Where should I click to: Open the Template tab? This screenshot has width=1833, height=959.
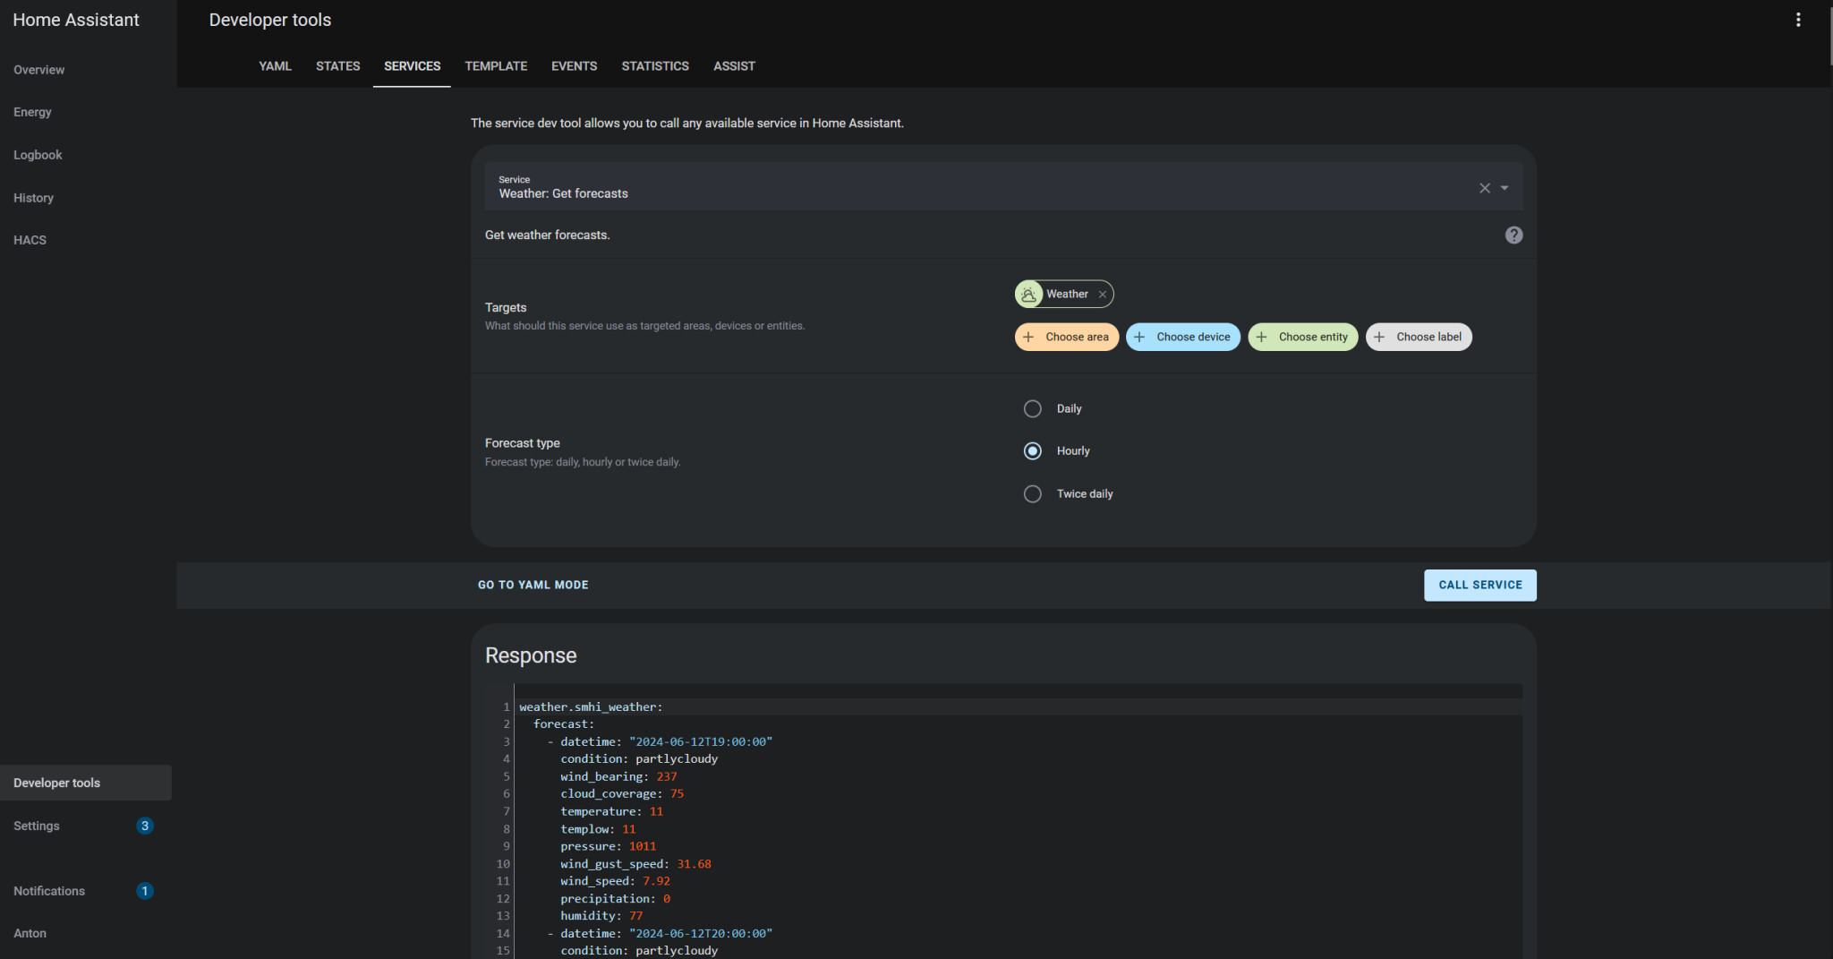pyautogui.click(x=496, y=66)
